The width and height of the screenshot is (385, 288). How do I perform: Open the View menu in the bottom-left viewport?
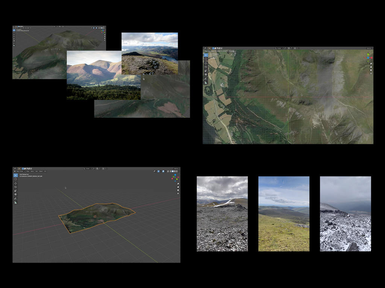pos(28,171)
